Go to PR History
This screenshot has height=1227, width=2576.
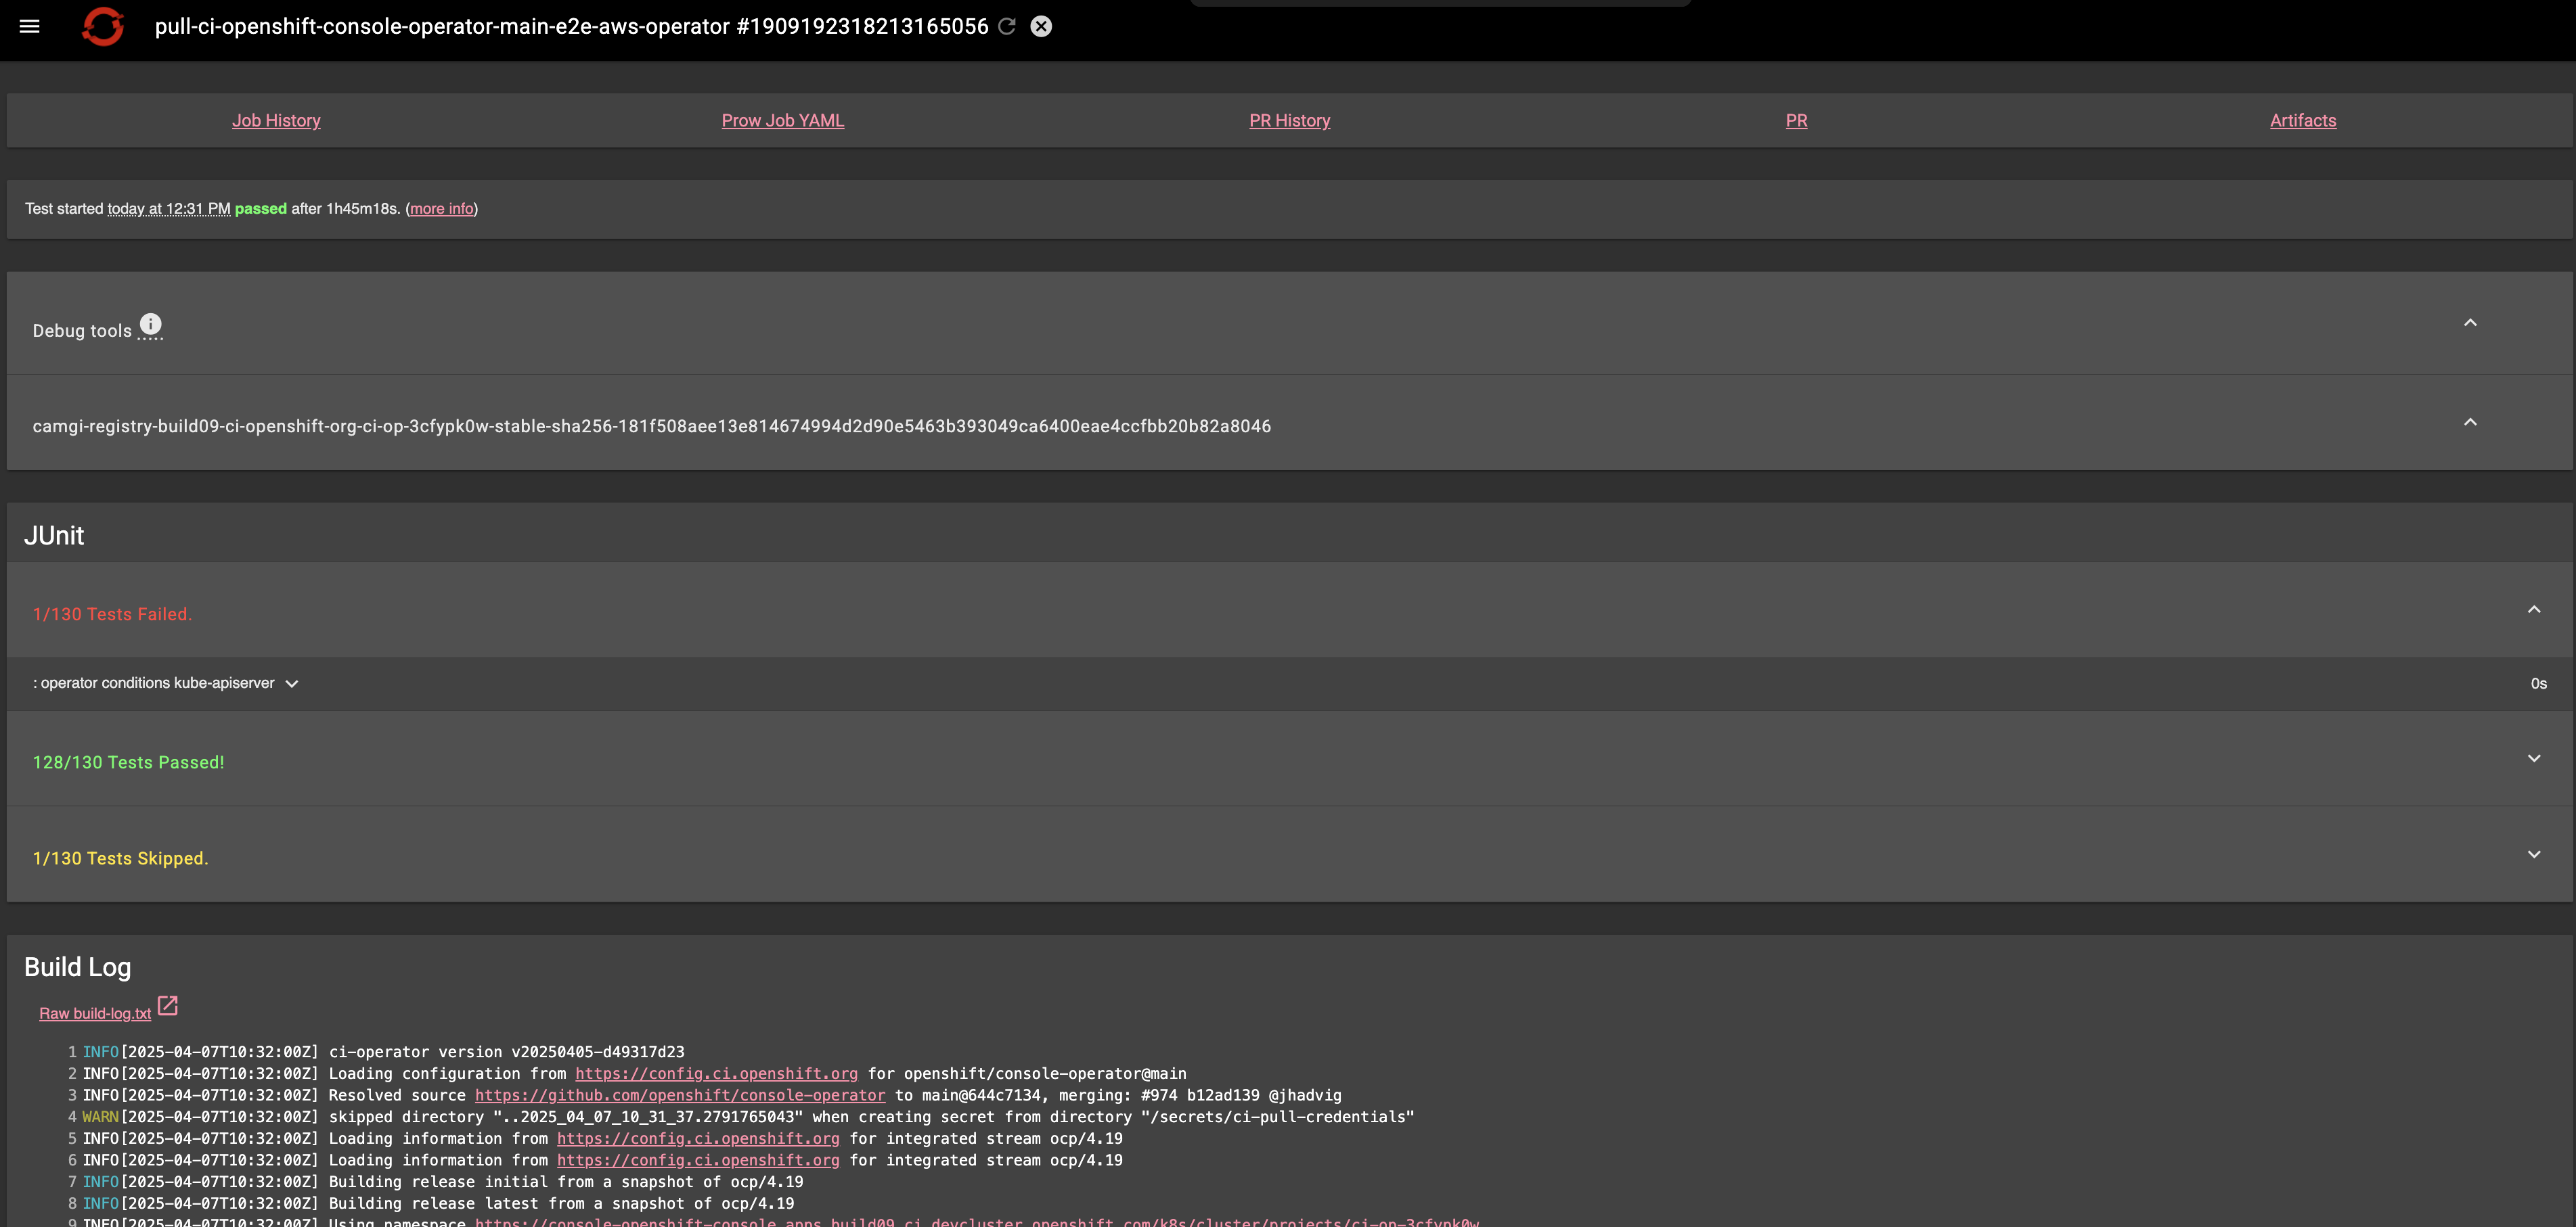(1289, 121)
